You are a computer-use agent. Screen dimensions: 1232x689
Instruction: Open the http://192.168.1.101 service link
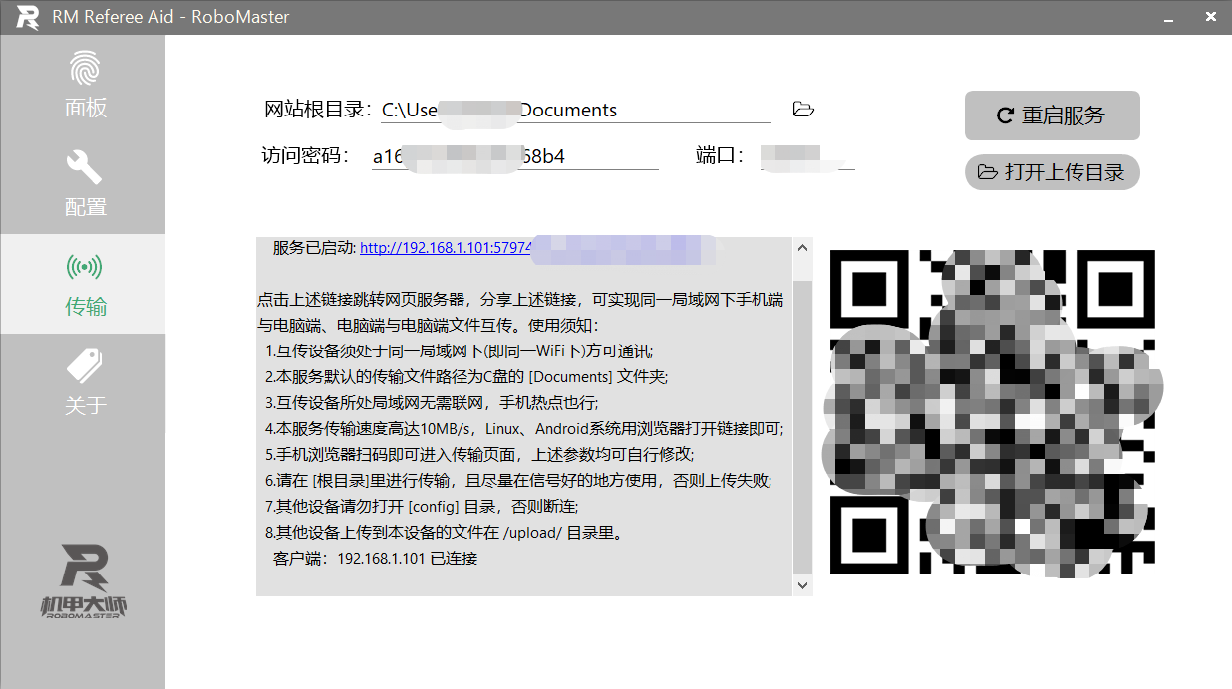[447, 248]
